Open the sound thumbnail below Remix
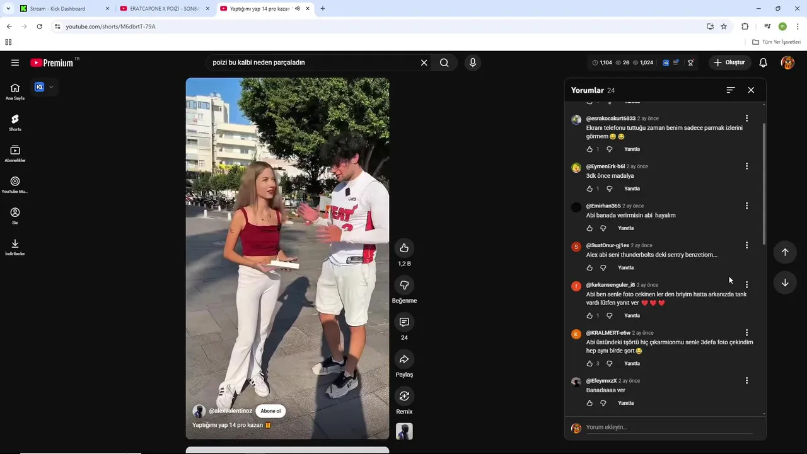The width and height of the screenshot is (807, 454). 404,431
